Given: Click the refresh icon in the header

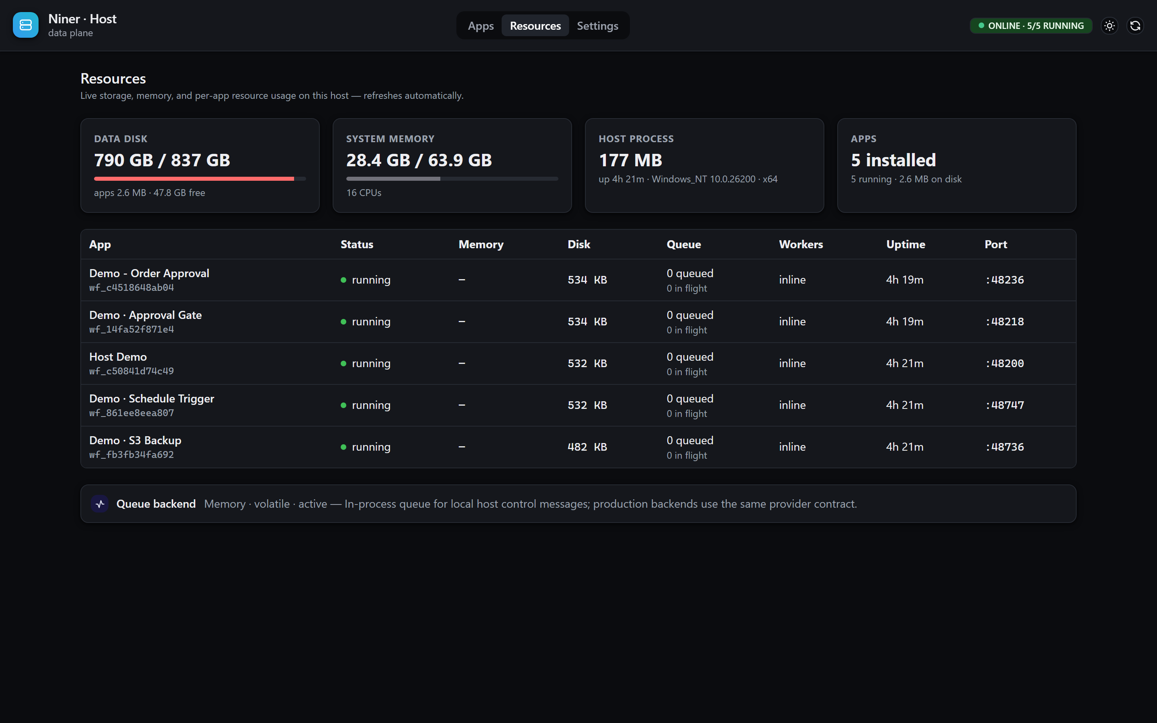Looking at the screenshot, I should (x=1135, y=25).
